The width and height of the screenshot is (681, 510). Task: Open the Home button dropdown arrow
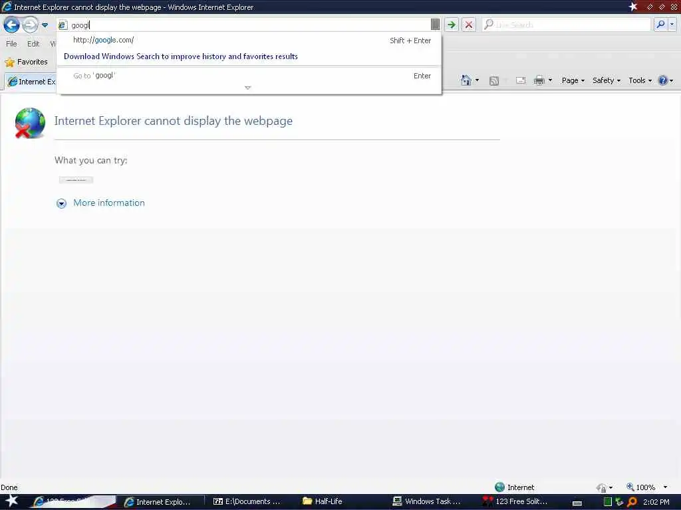(477, 80)
